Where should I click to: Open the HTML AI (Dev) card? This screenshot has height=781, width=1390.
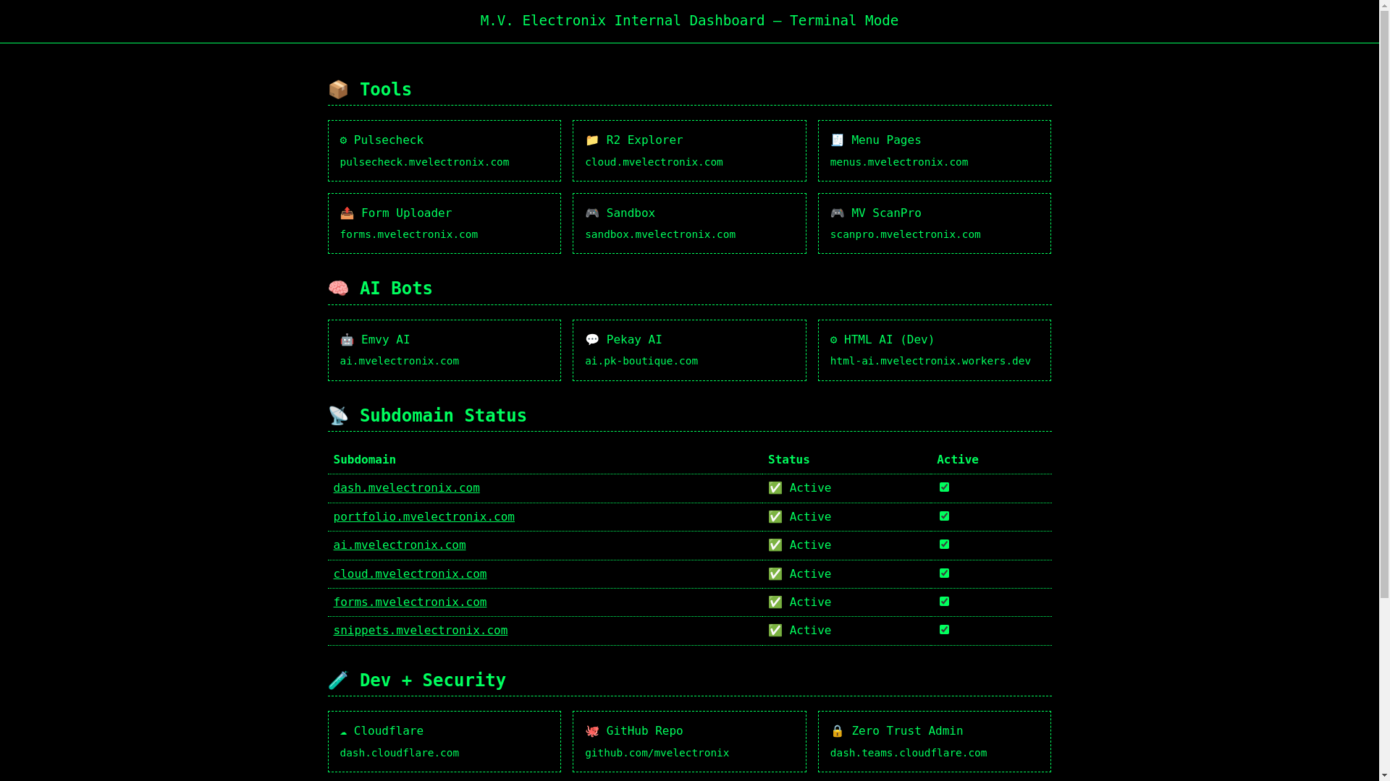[x=935, y=350]
